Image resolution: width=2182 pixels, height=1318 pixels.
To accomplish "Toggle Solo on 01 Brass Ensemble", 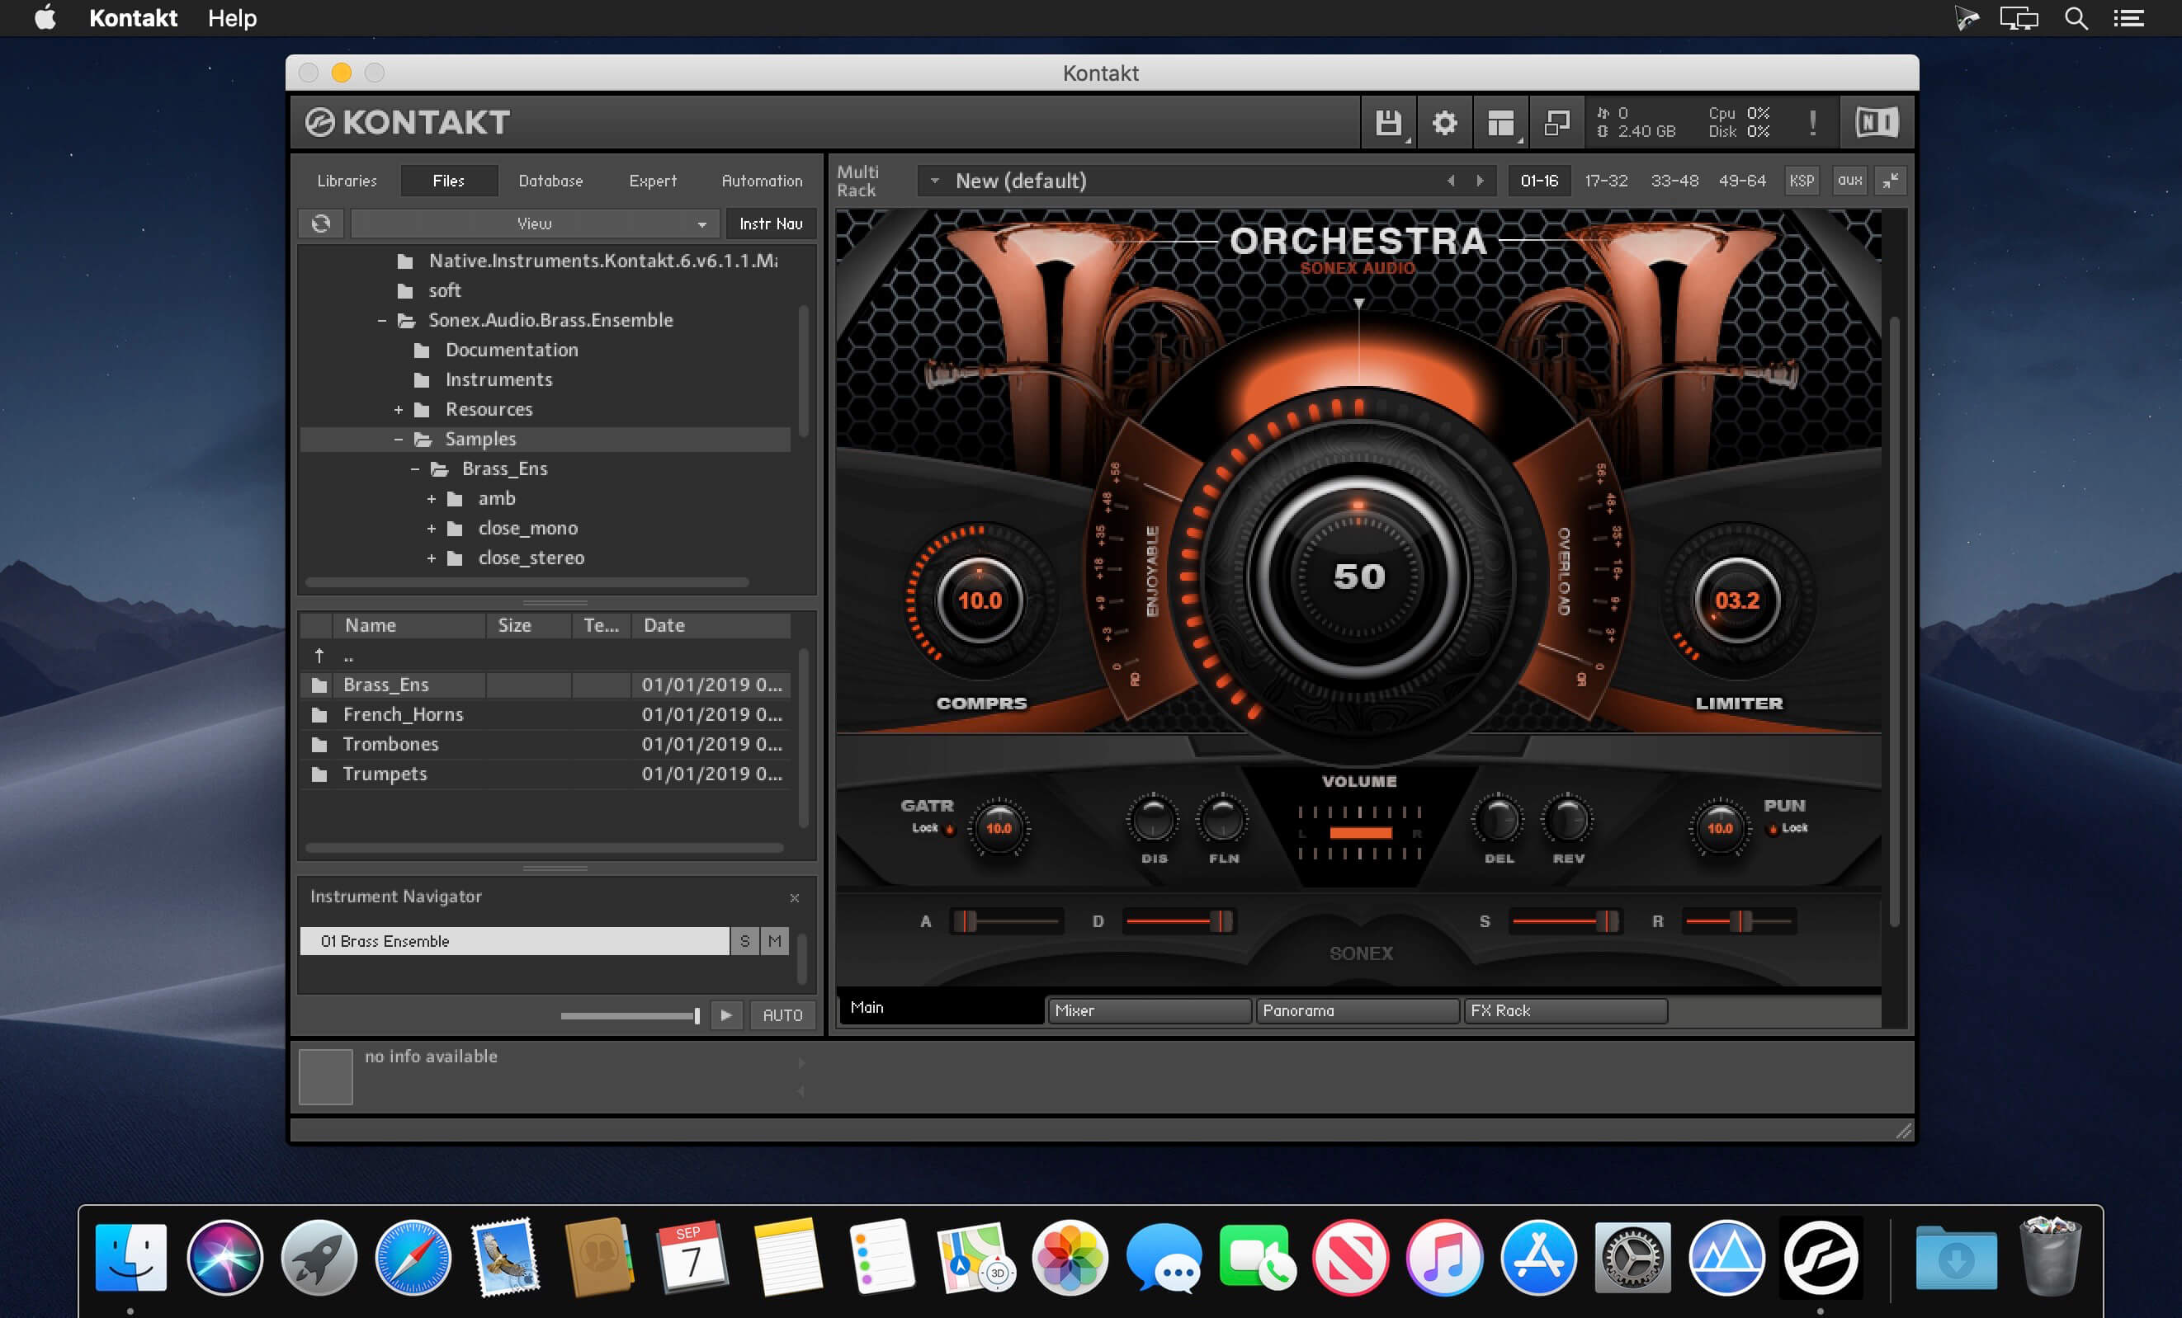I will 744,941.
